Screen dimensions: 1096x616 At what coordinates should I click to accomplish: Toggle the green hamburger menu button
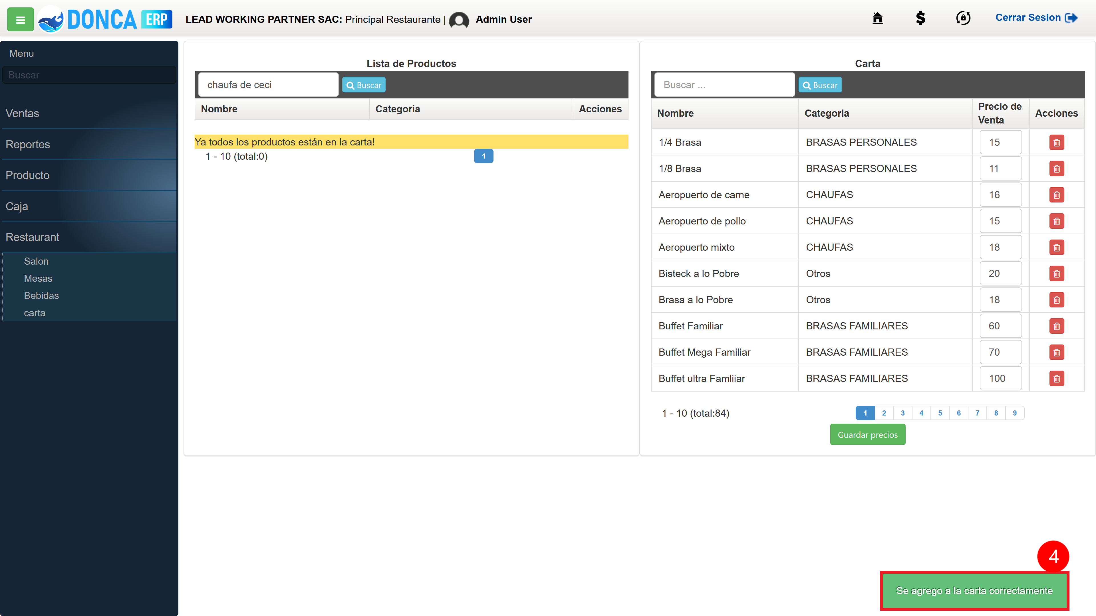pos(20,20)
